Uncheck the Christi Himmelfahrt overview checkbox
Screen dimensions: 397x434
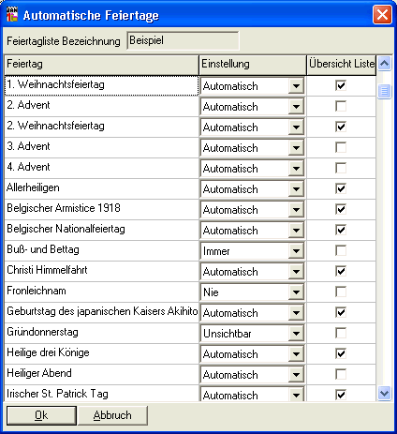341,271
